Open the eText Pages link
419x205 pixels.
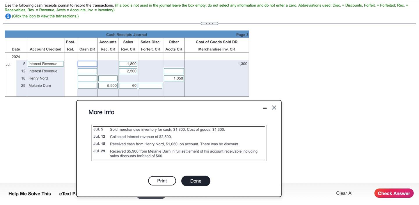pyautogui.click(x=68, y=193)
